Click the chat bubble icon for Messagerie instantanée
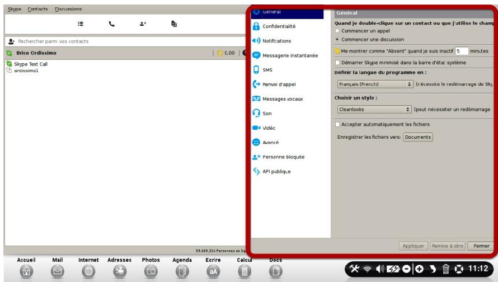 click(x=256, y=55)
